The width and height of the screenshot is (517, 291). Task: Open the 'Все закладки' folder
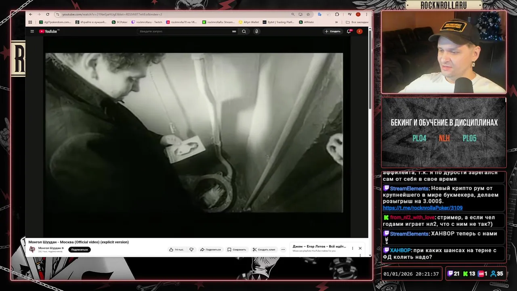[x=357, y=22]
